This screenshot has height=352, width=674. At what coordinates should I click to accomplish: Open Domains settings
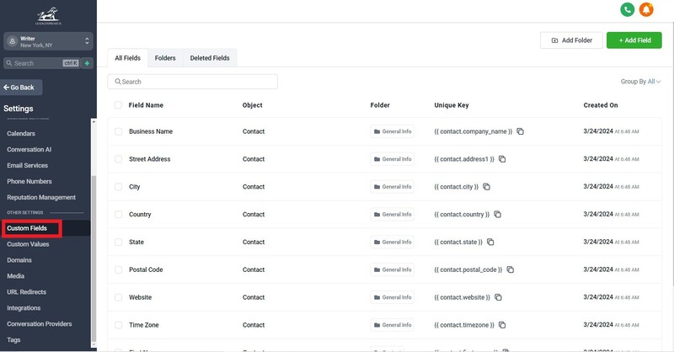[19, 260]
